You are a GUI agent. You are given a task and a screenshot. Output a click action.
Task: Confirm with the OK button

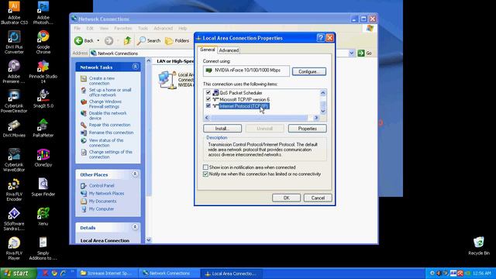pos(286,198)
